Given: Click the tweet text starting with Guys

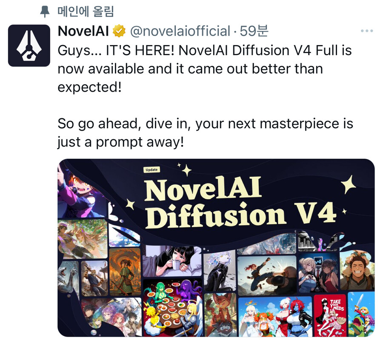Looking at the screenshot, I should [x=205, y=69].
